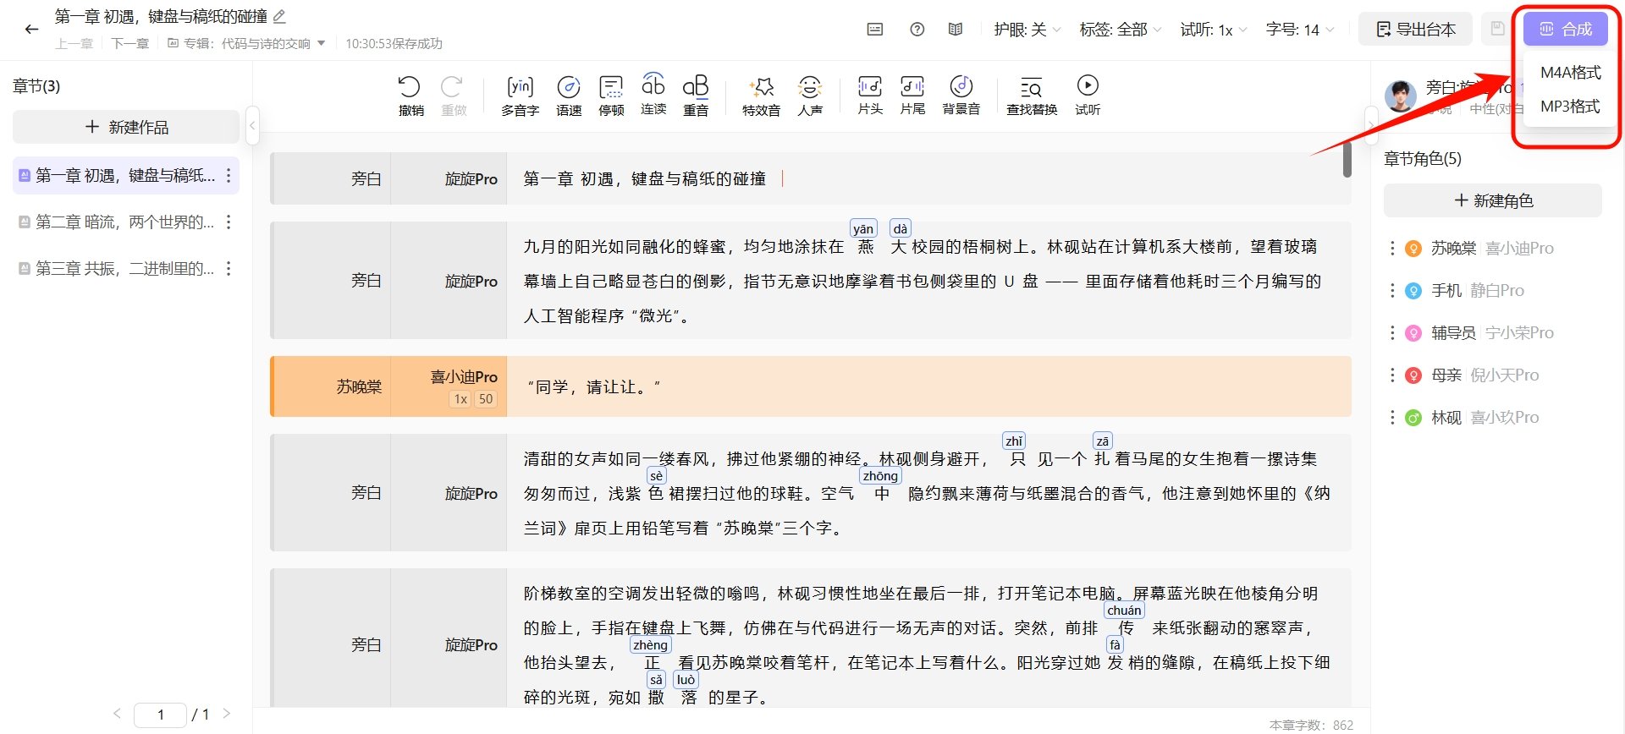
Task: Open 查找替换 find and replace
Action: pyautogui.click(x=1032, y=95)
